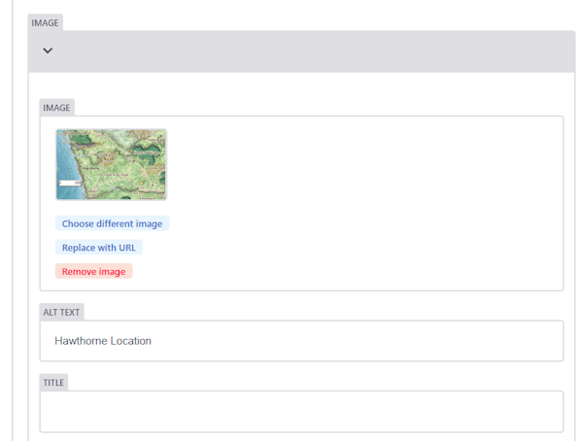The width and height of the screenshot is (583, 441).
Task: Click the TITLE field label
Action: (53, 383)
